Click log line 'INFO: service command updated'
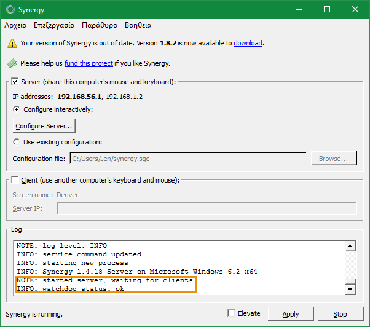The width and height of the screenshot is (370, 327). [79, 254]
